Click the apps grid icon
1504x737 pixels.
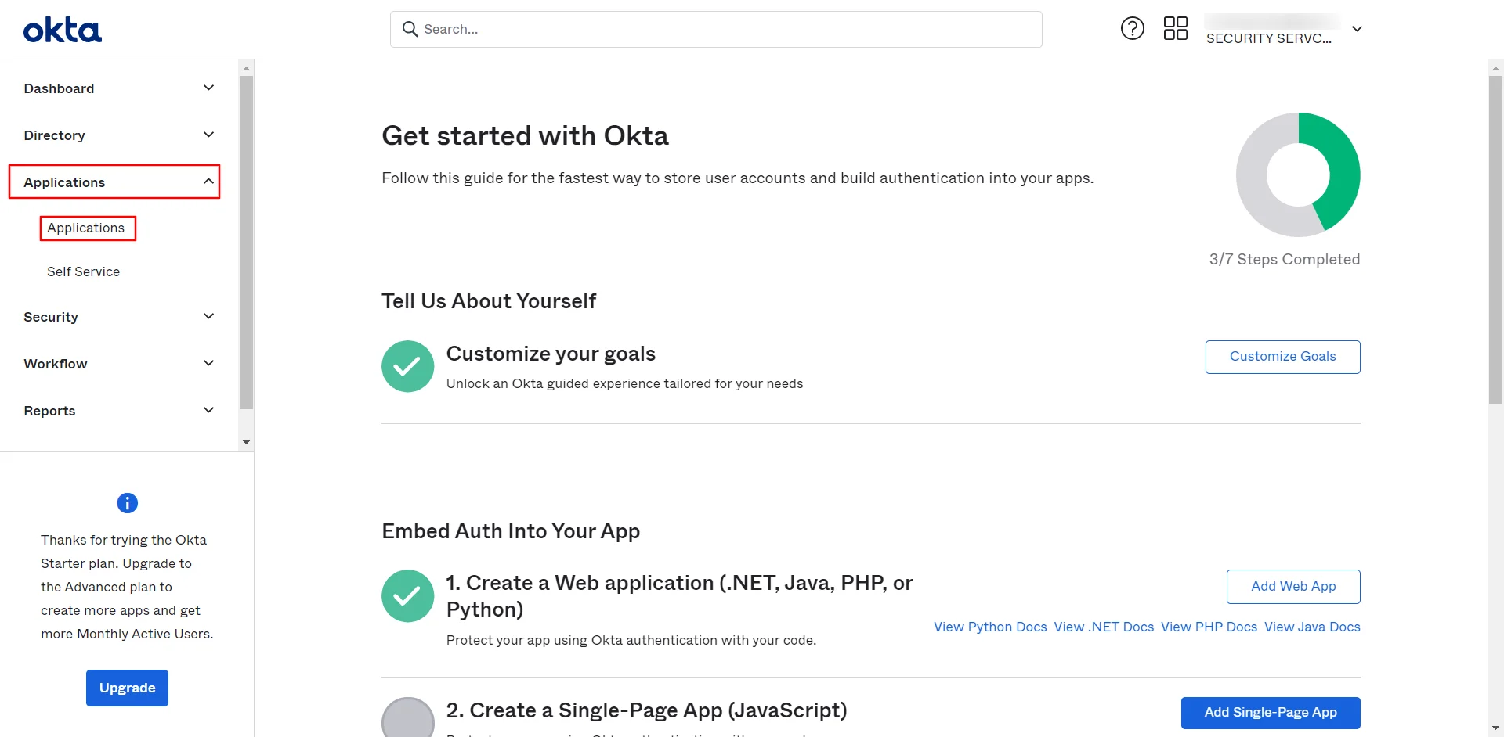1175,27
